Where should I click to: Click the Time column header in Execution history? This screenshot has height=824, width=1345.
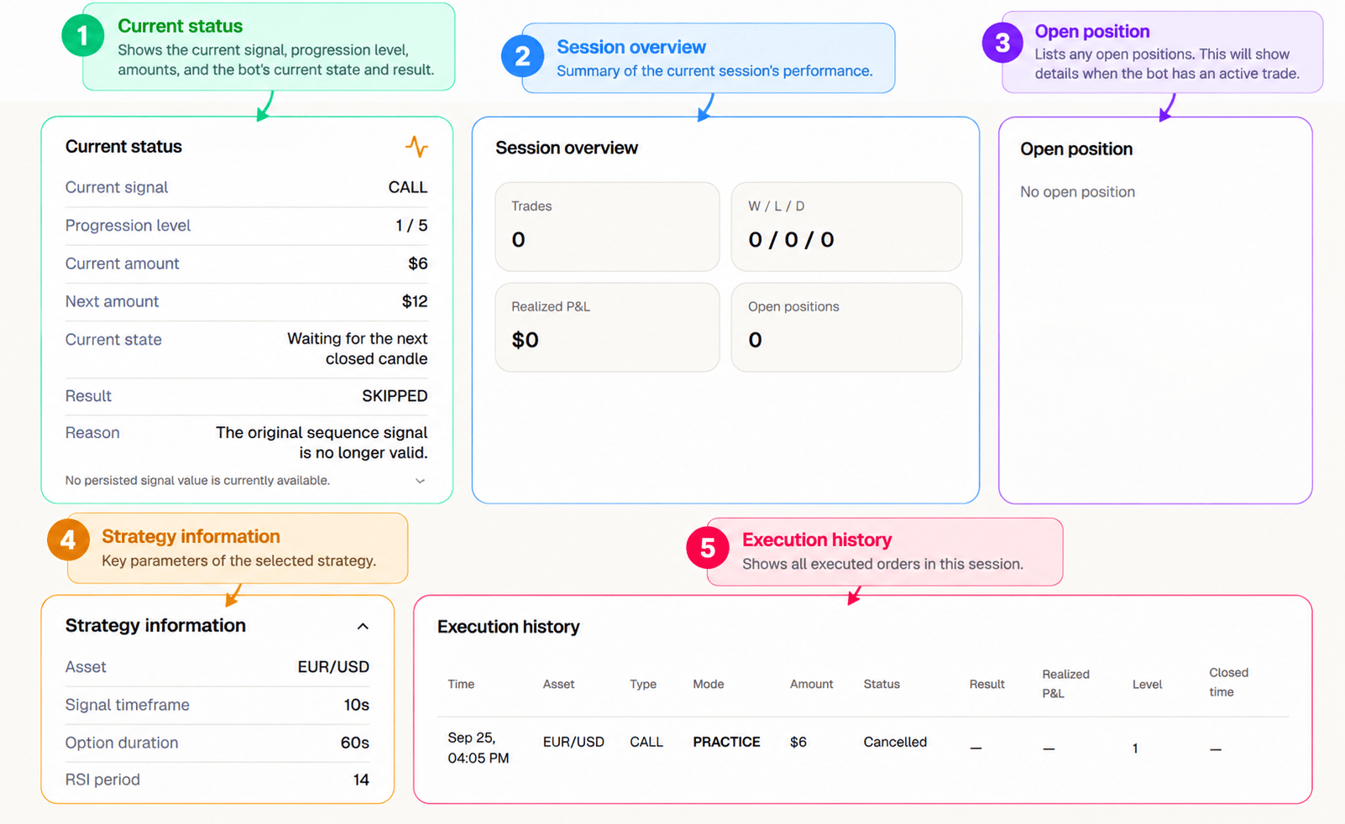461,685
